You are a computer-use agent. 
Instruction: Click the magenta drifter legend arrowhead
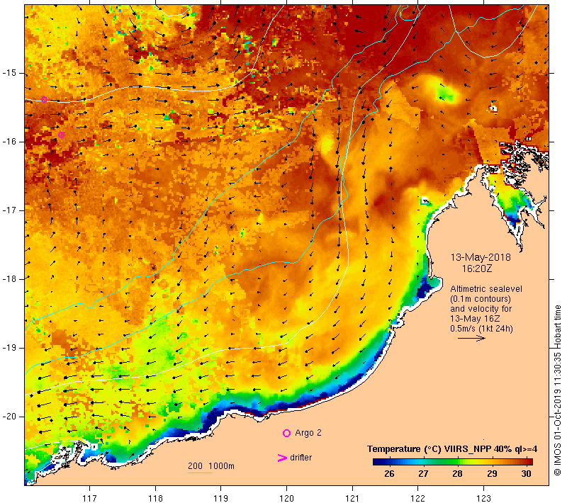[x=282, y=458]
